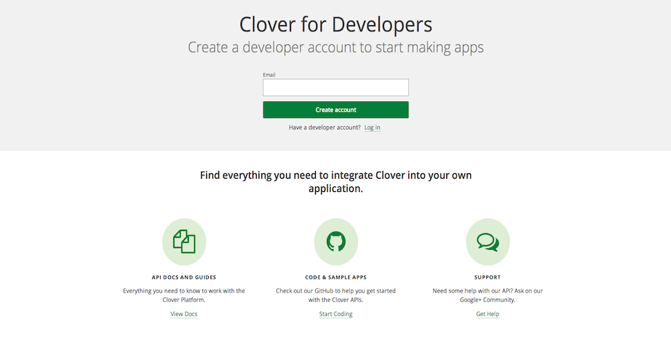This screenshot has width=671, height=347.
Task: Click the 'API DOCS AND GUIDES' title
Action: [x=184, y=277]
